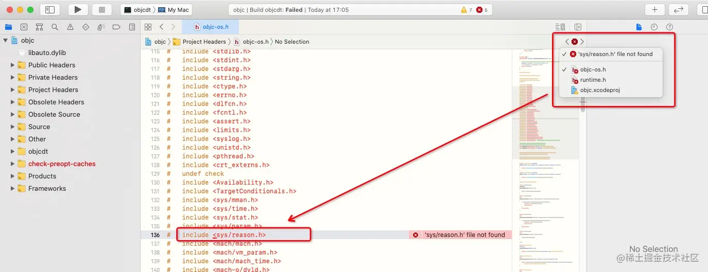Choose objc.xcodeproj in the issues menu

point(611,90)
